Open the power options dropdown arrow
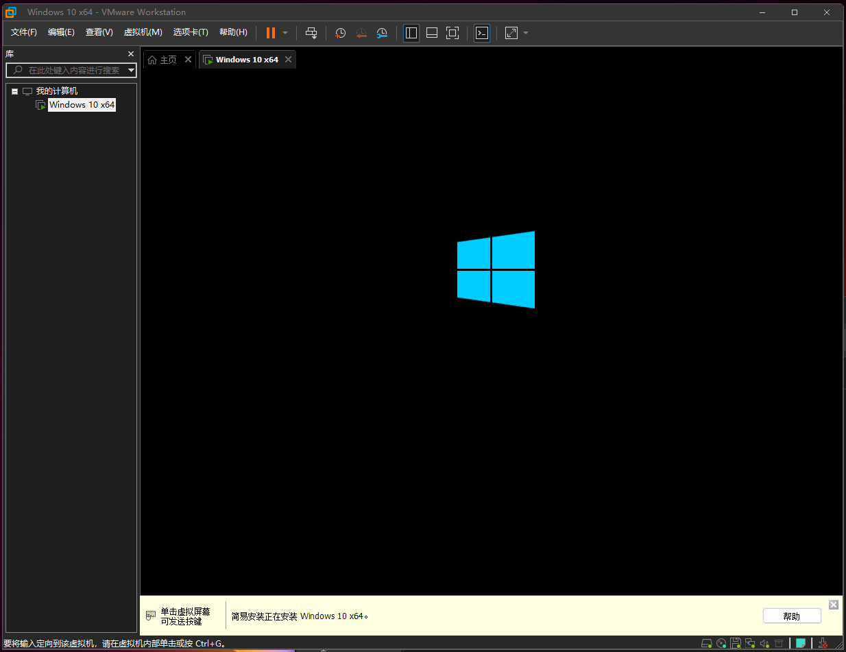The image size is (846, 652). tap(285, 33)
